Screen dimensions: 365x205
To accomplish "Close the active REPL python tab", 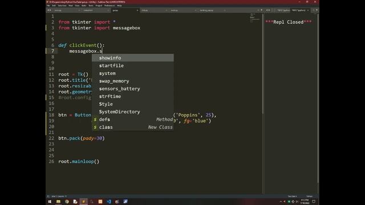I will coord(308,10).
